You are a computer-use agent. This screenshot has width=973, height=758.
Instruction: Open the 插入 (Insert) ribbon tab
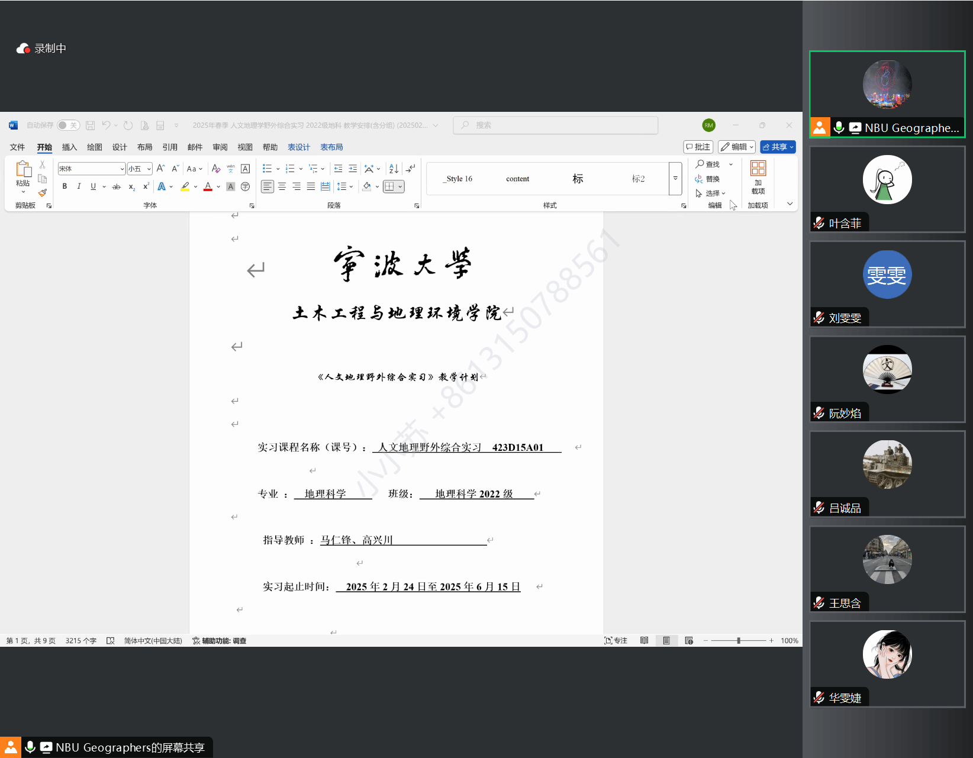click(69, 147)
